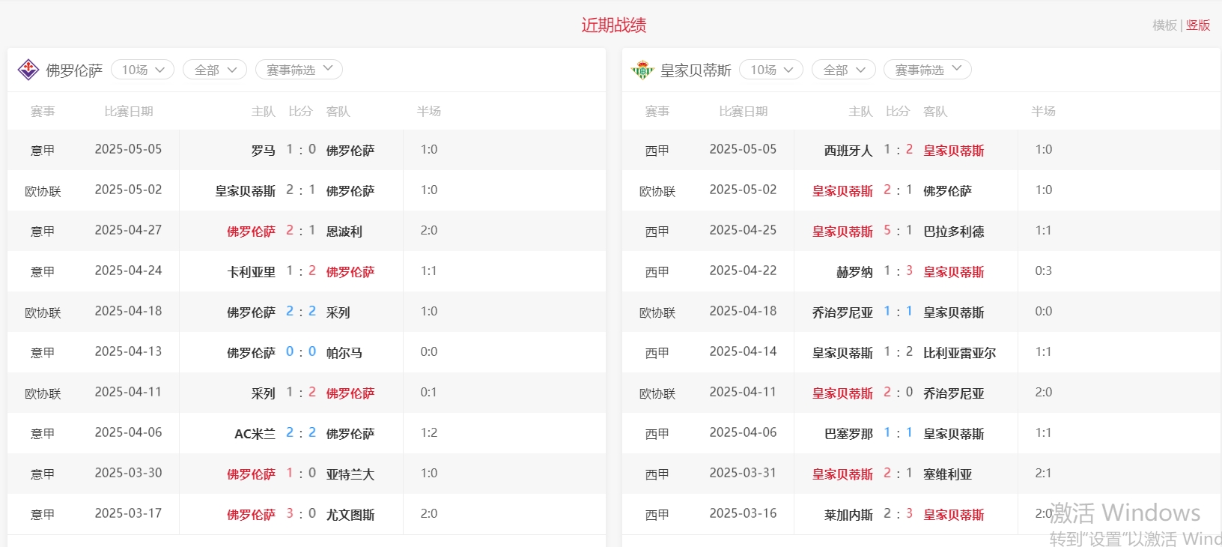Screen dimensions: 1222x547
Task: Click the 5:1 score against 巴拉多利德
Action: [898, 231]
